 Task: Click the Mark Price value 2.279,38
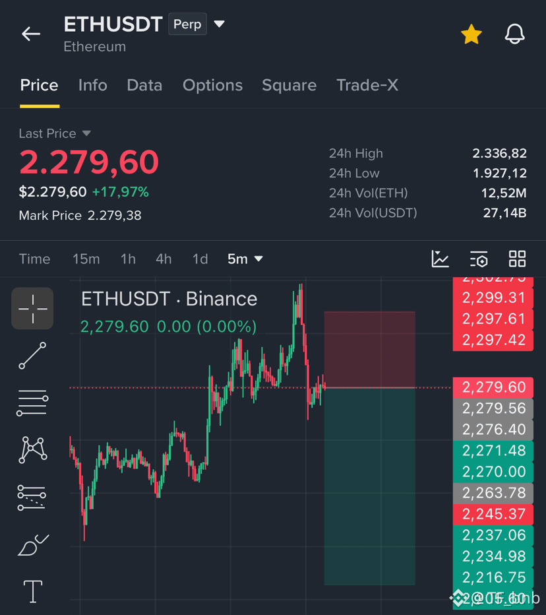(x=115, y=215)
